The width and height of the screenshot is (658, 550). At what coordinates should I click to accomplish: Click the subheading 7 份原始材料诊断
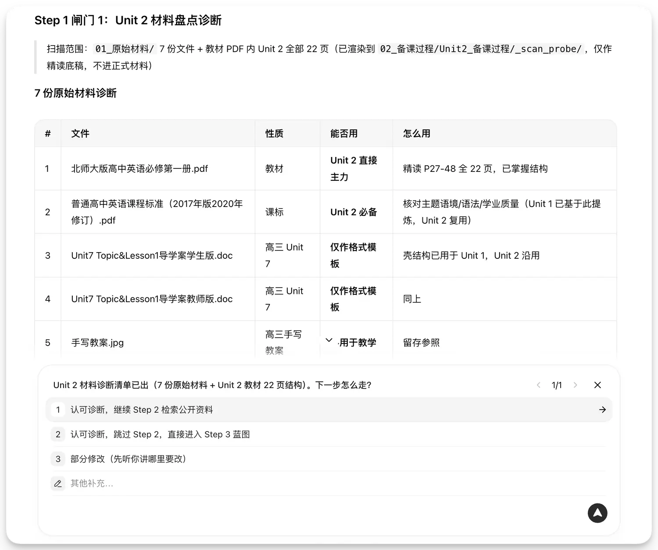tap(75, 93)
